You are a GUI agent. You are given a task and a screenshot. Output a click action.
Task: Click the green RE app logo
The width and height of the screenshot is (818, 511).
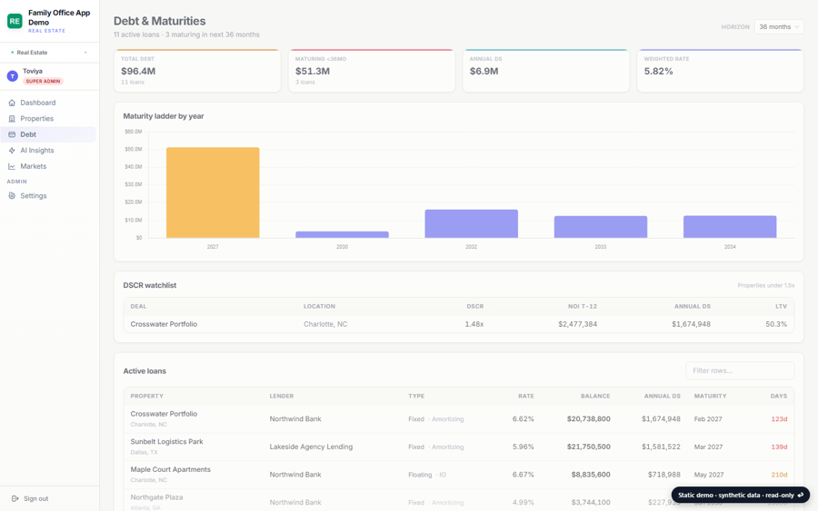[15, 21]
